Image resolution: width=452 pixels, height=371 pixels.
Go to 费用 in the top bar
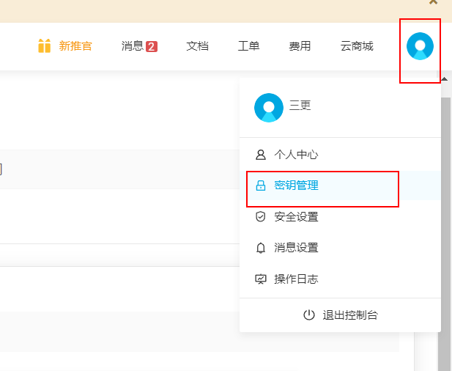pos(300,46)
